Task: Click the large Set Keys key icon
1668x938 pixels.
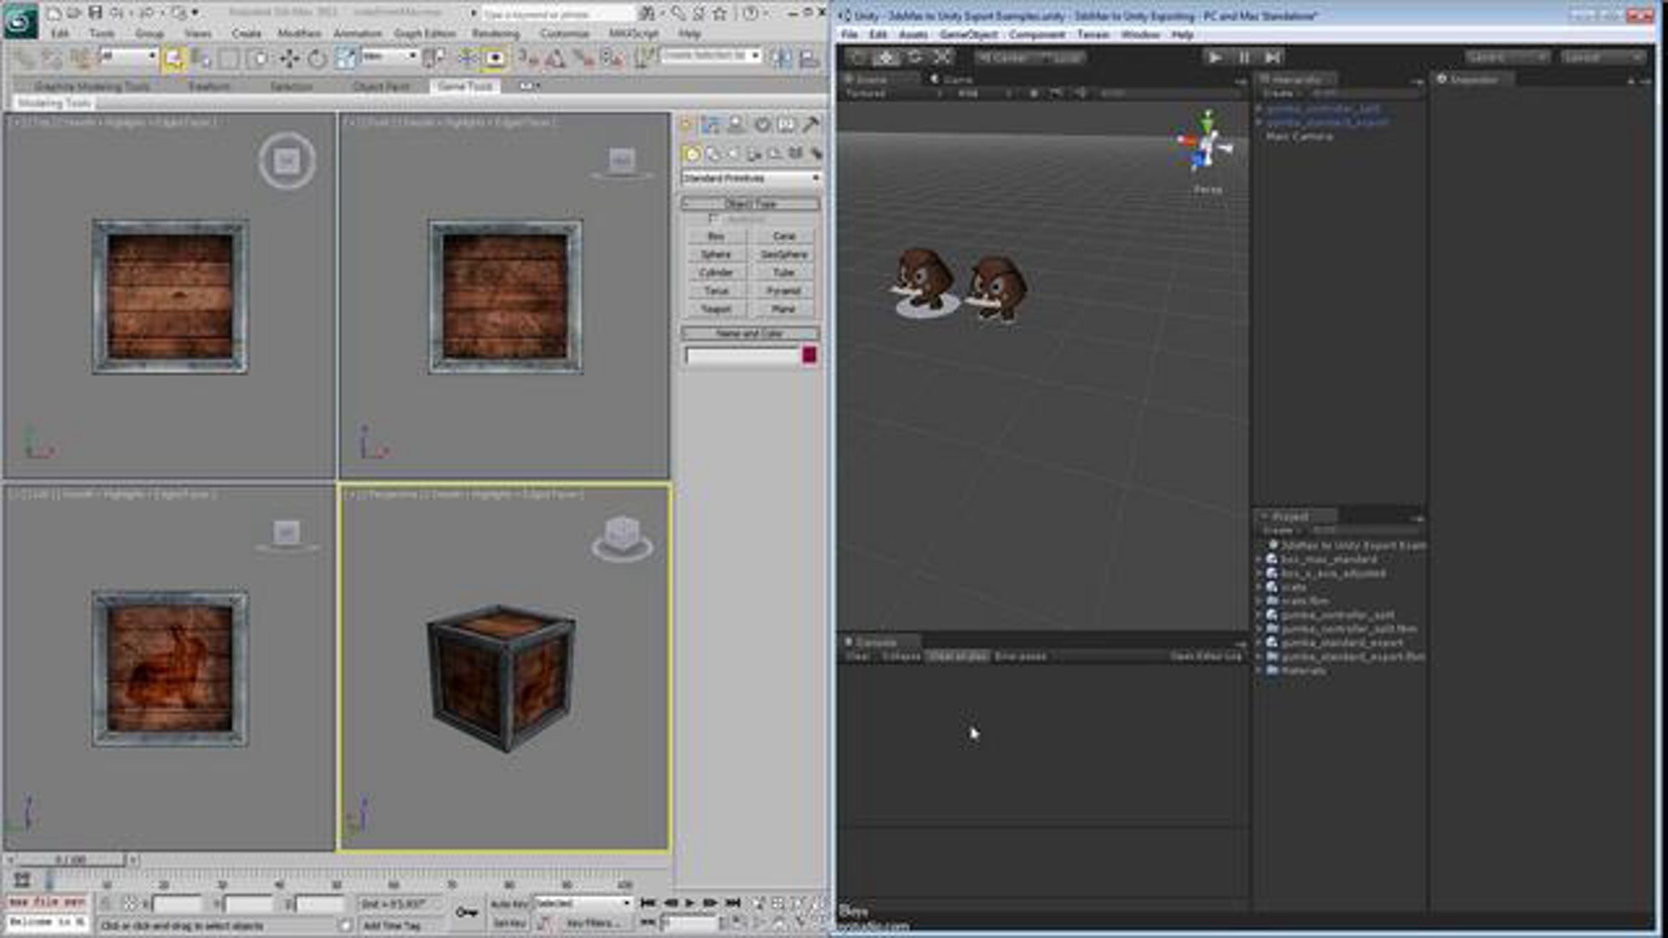Action: (466, 912)
